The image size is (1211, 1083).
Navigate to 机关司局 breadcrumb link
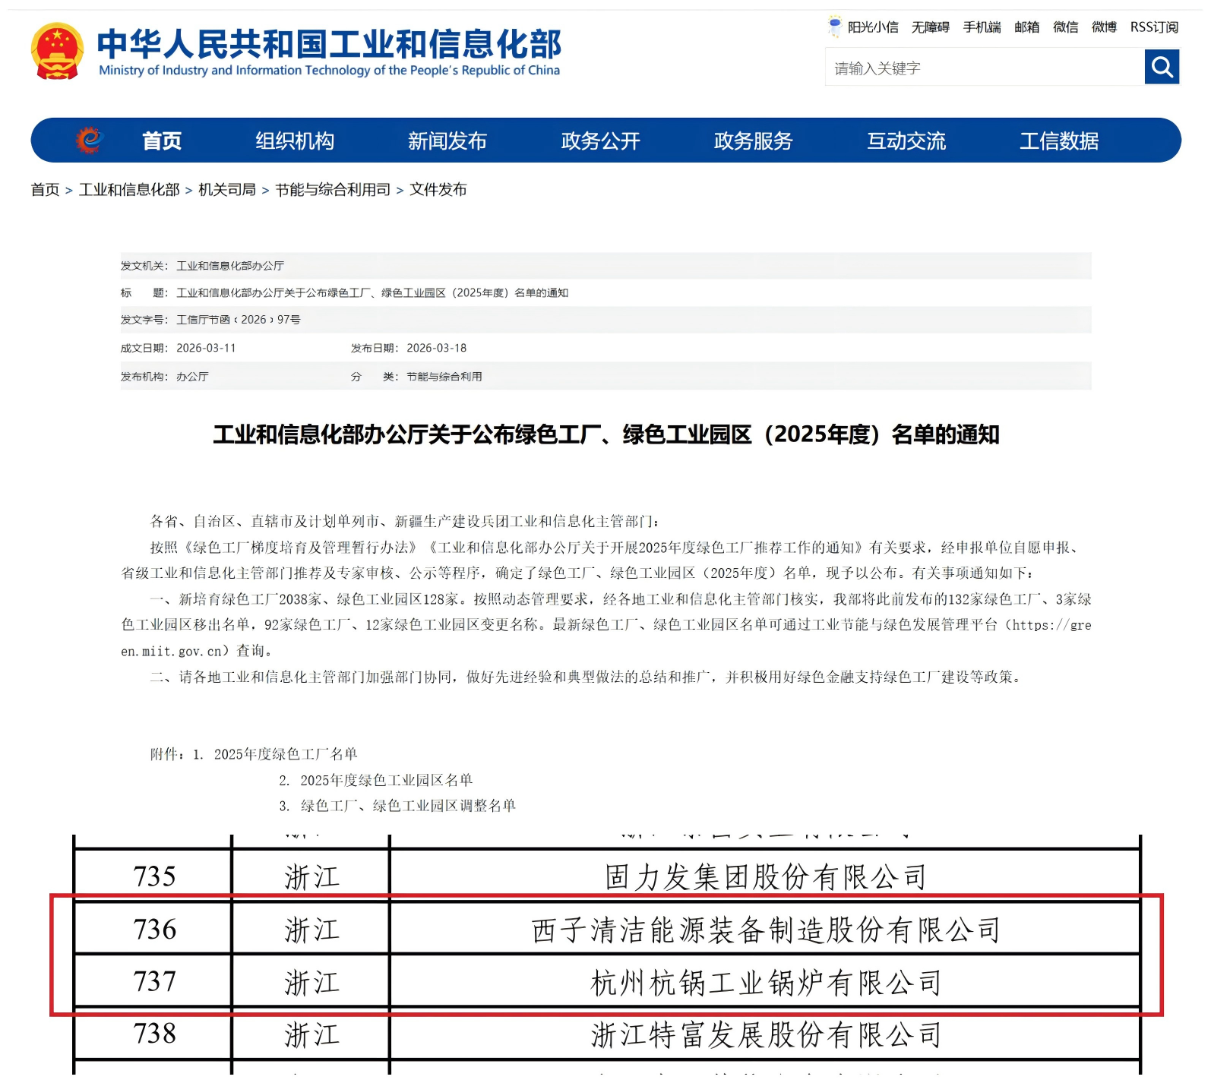(x=226, y=190)
